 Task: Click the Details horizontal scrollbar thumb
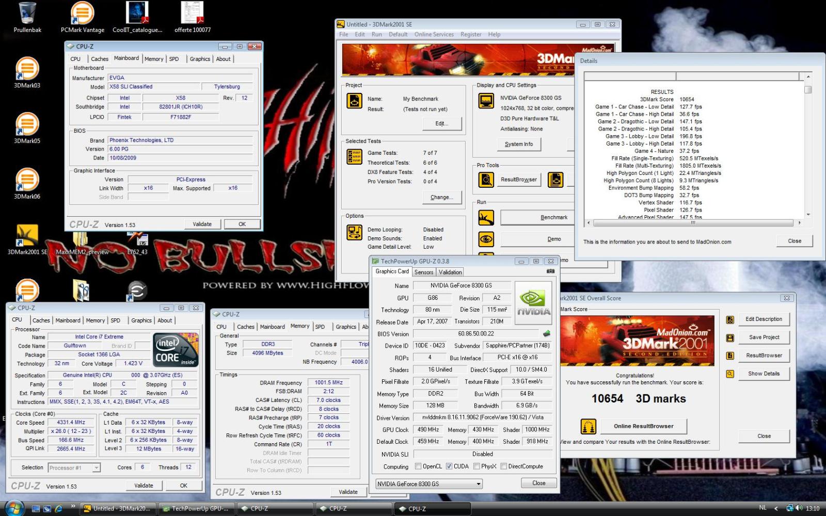pos(693,223)
